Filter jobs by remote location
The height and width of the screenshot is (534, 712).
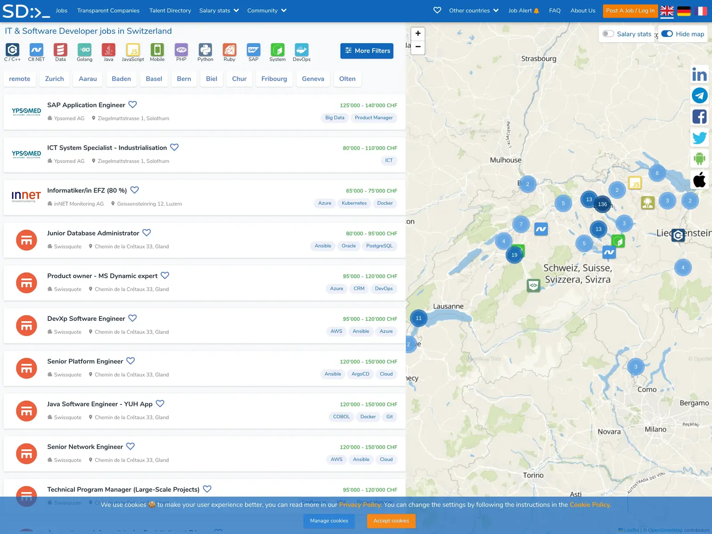coord(20,79)
